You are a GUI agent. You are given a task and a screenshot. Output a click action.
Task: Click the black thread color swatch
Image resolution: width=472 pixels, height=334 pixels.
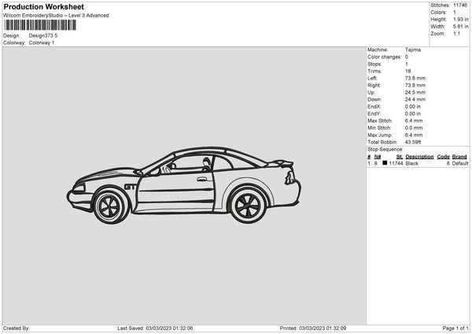coord(385,163)
